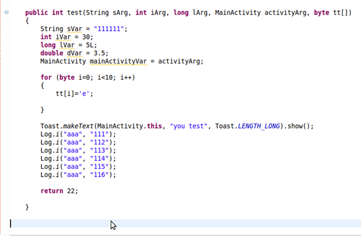Click the string literal "111111"
This screenshot has height=236, width=361.
[x=109, y=29]
